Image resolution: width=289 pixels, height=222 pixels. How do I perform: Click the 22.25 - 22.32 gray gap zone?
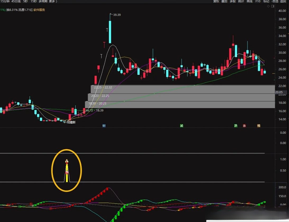pyautogui.click(x=182, y=89)
